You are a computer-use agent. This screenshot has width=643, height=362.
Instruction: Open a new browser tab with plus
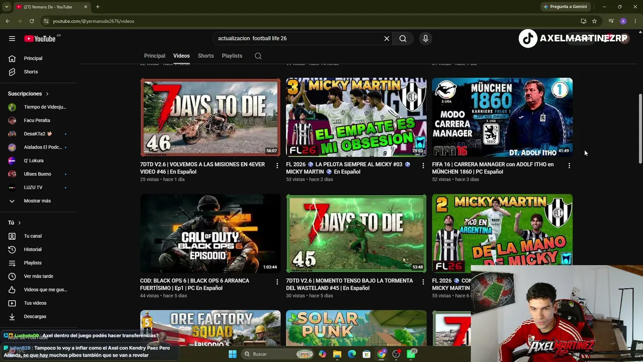click(97, 7)
